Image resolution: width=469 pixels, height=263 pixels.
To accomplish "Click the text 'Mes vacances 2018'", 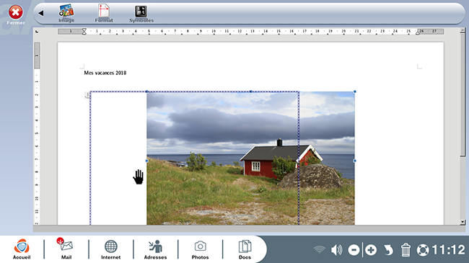I will [105, 73].
